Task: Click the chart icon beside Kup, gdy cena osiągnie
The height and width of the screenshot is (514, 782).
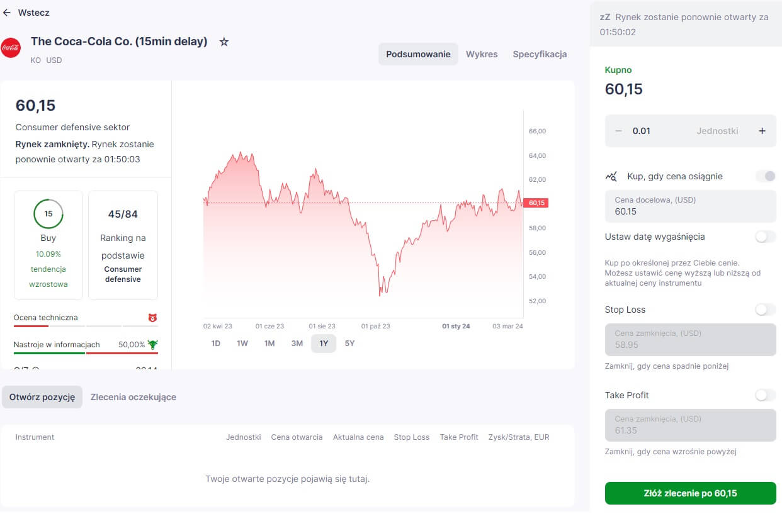Action: 611,176
